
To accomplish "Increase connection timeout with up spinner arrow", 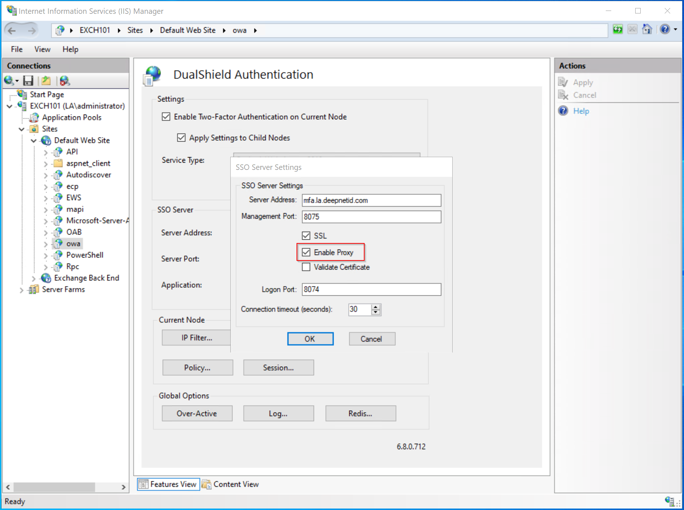I will click(376, 307).
